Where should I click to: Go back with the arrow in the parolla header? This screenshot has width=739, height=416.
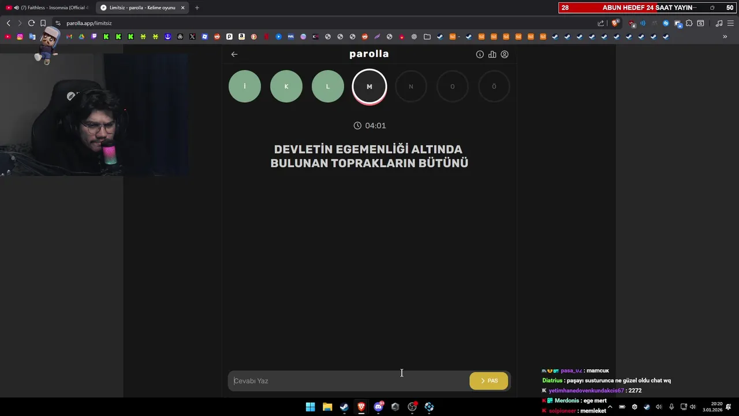pyautogui.click(x=234, y=54)
